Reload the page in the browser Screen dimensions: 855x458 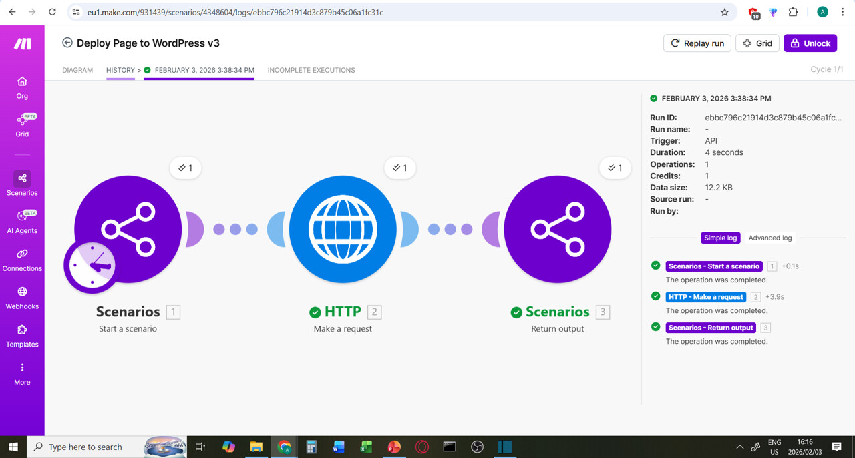[52, 12]
